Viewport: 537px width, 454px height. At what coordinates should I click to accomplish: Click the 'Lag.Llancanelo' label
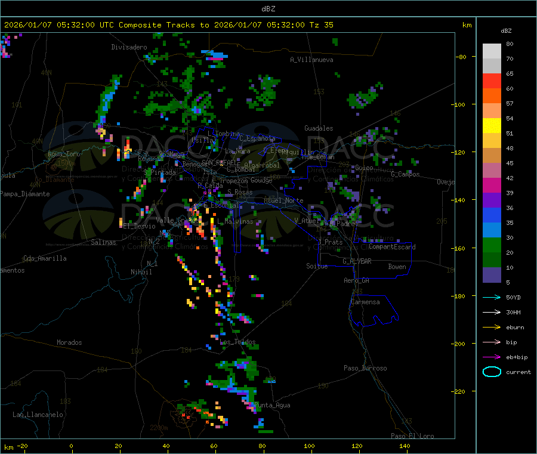tap(38, 415)
